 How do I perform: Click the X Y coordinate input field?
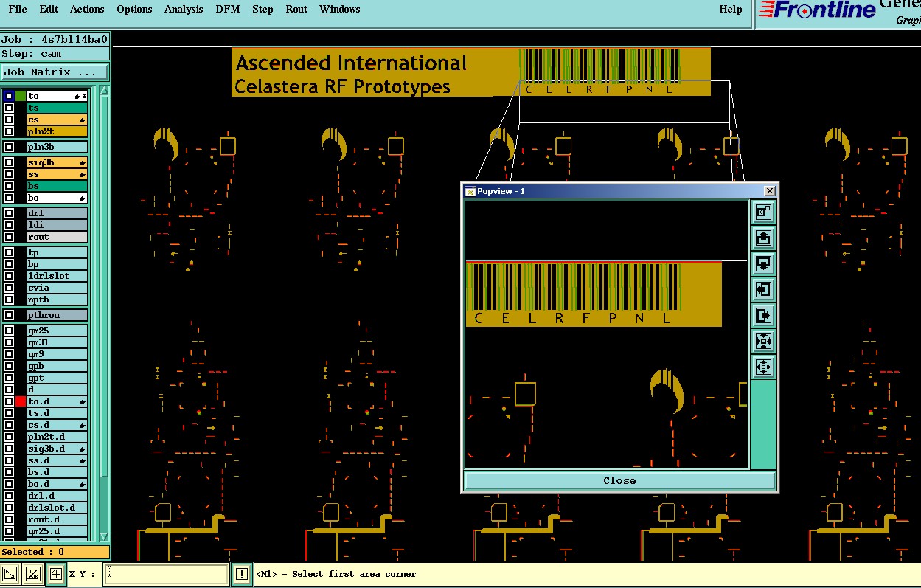(x=167, y=574)
